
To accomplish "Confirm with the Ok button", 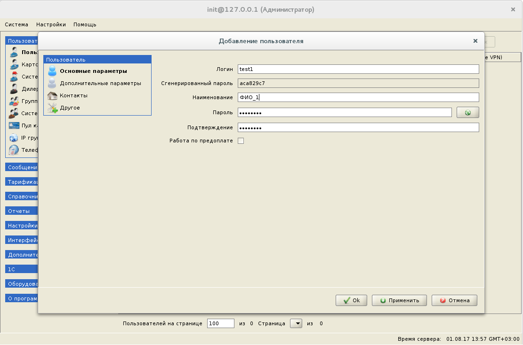I will click(x=351, y=300).
